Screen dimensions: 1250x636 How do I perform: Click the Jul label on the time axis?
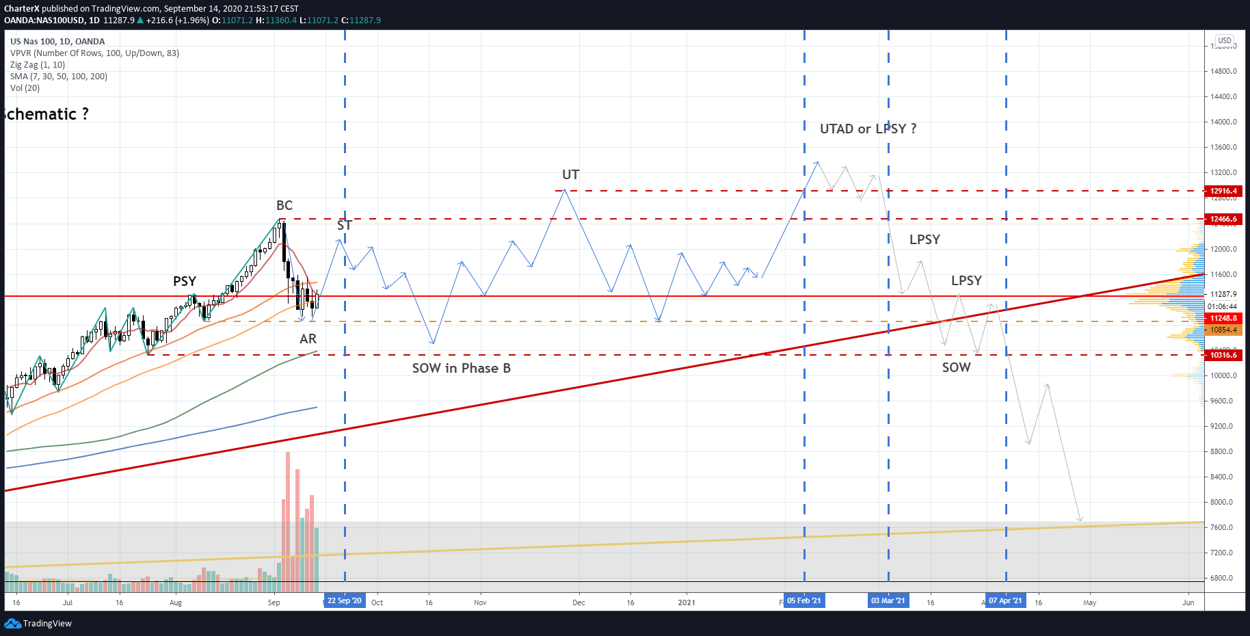coord(68,602)
